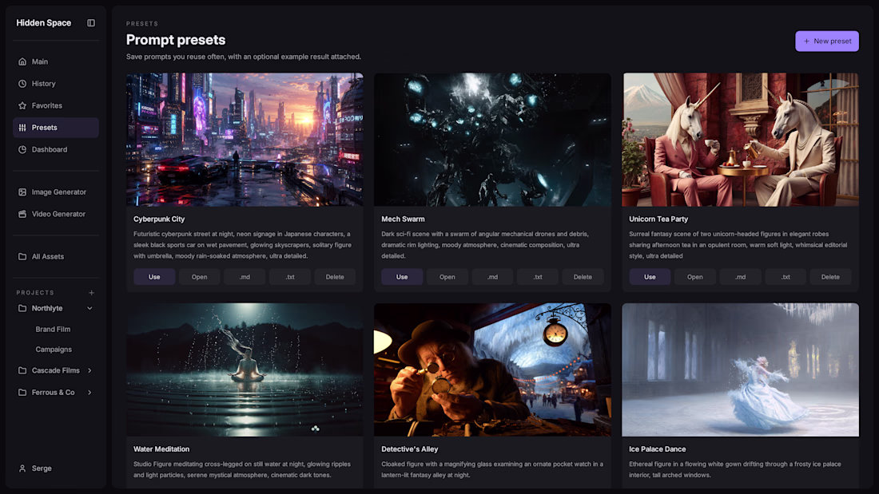Expand the Ferrous & Co project chevron
The height and width of the screenshot is (494, 879).
pyautogui.click(x=89, y=392)
